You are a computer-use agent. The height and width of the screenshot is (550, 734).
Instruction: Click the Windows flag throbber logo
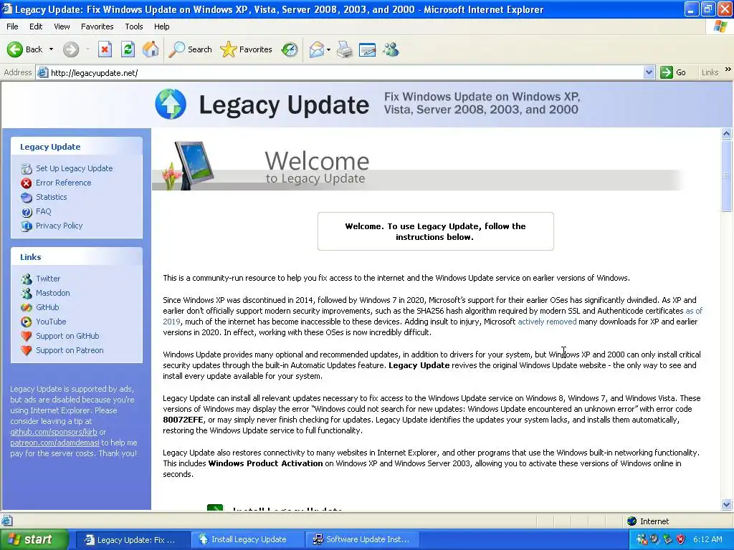coord(721,26)
